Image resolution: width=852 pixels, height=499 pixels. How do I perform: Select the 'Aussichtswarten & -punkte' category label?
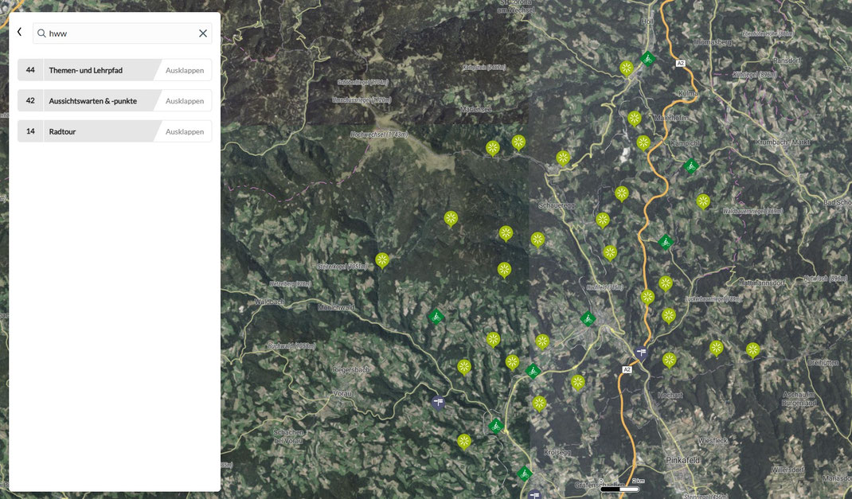coord(93,101)
